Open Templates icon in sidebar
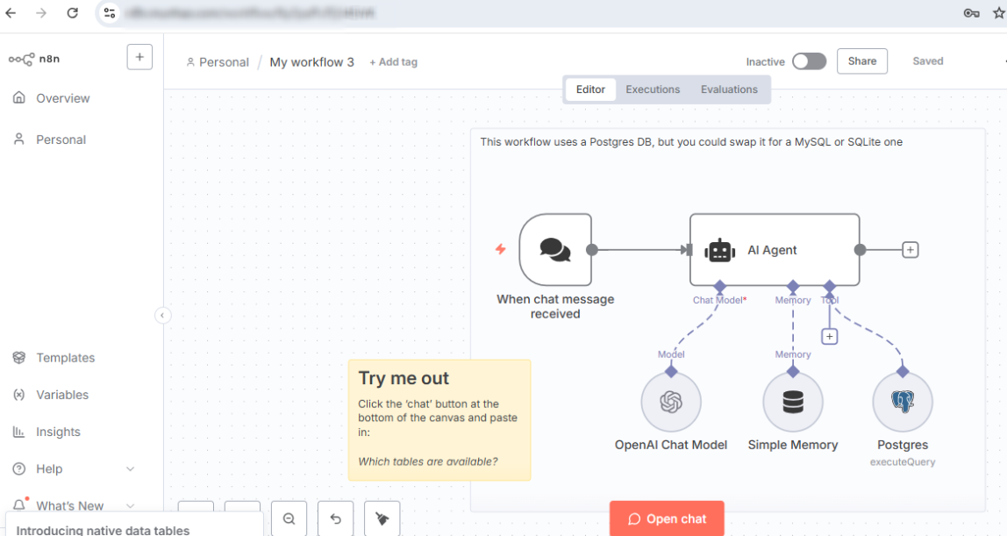The width and height of the screenshot is (1007, 536). [x=19, y=358]
